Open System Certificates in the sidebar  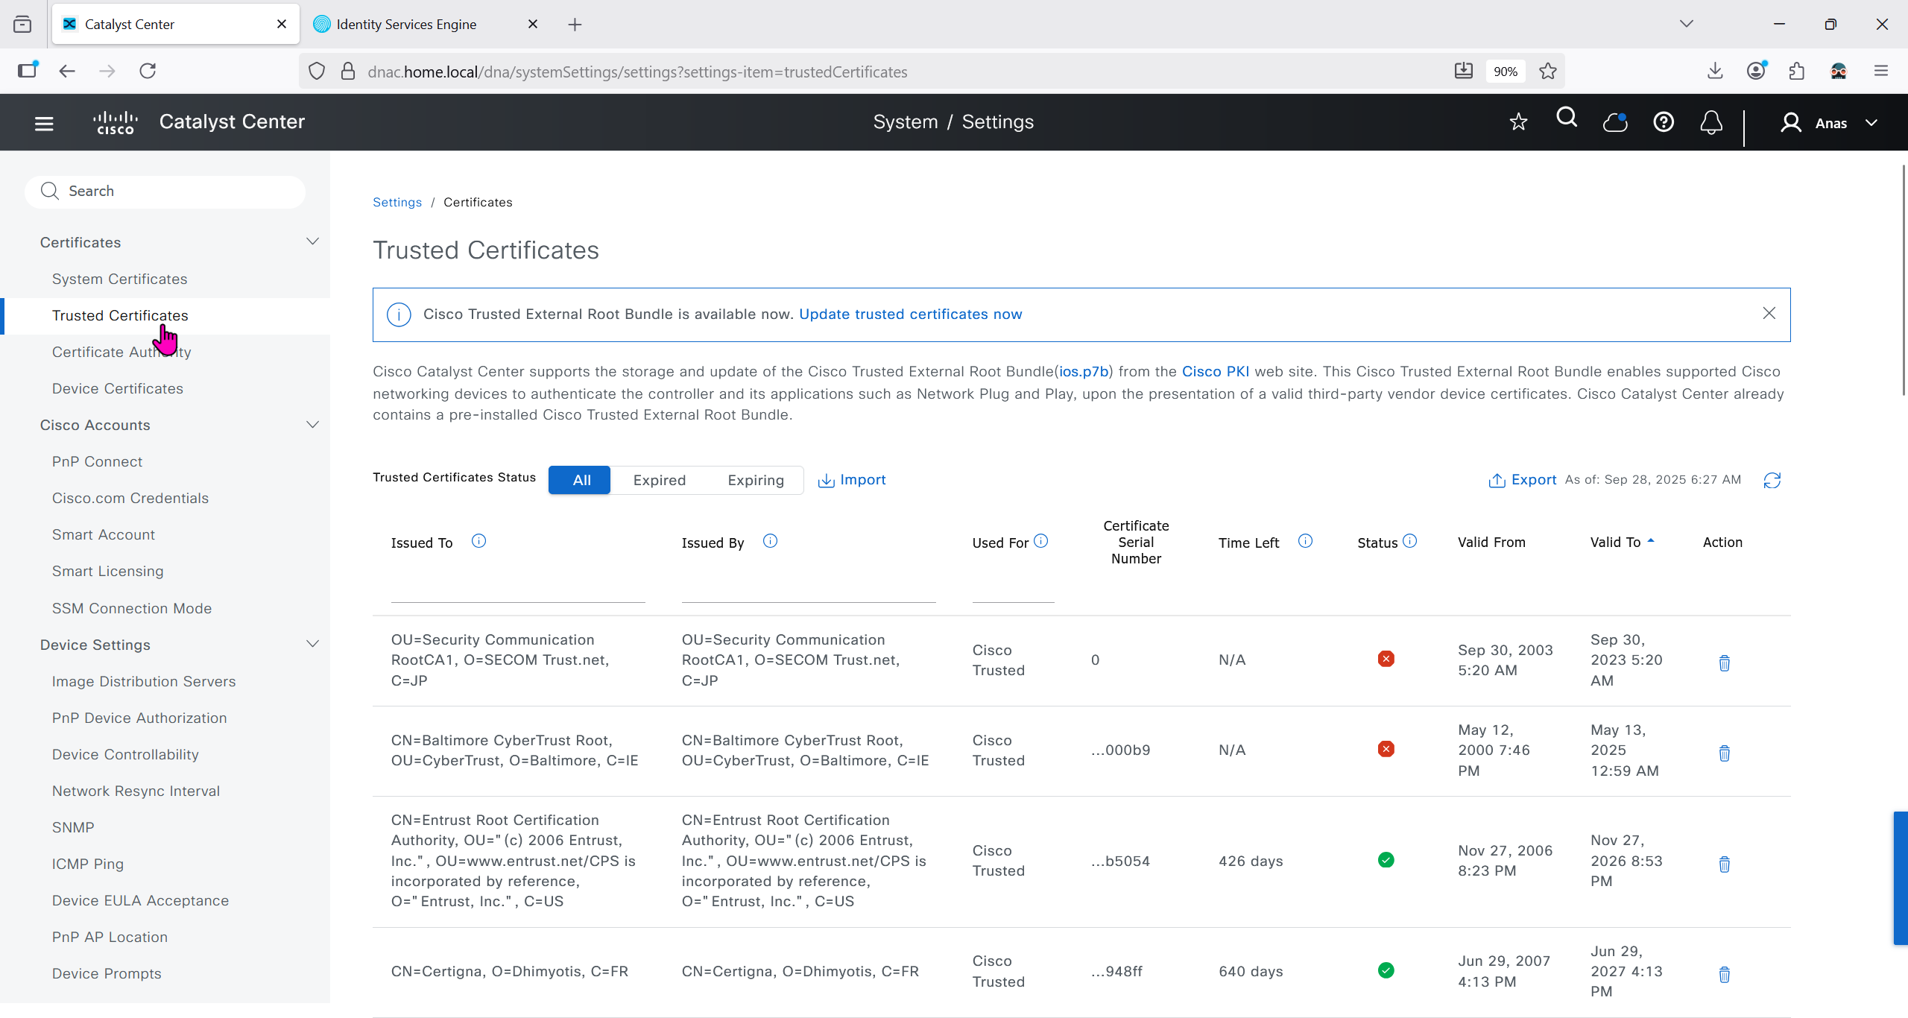pyautogui.click(x=119, y=279)
